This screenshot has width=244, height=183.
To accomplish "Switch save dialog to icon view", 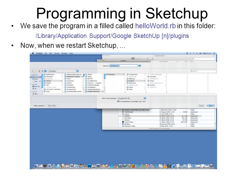I will pyautogui.click(x=39, y=71).
